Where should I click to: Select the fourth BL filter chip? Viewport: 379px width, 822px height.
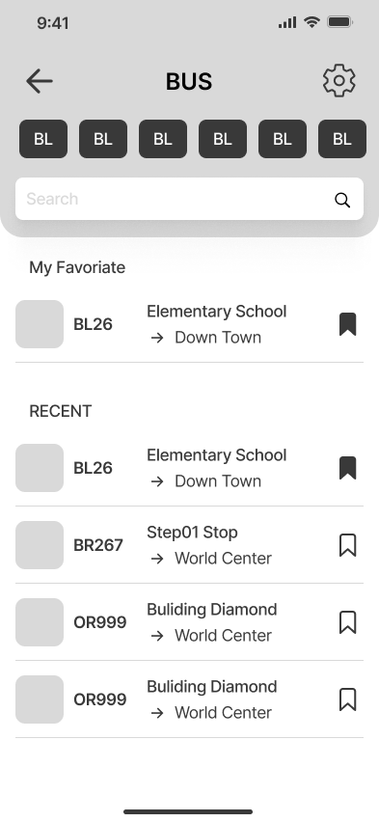click(223, 139)
